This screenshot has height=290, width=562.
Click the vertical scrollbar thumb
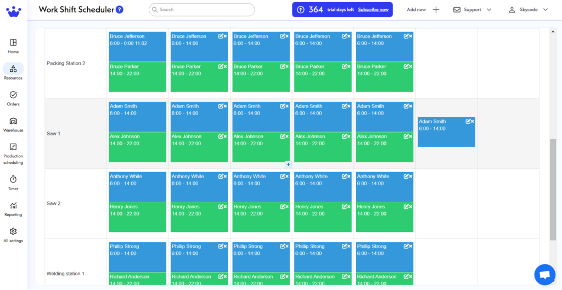[x=553, y=189]
